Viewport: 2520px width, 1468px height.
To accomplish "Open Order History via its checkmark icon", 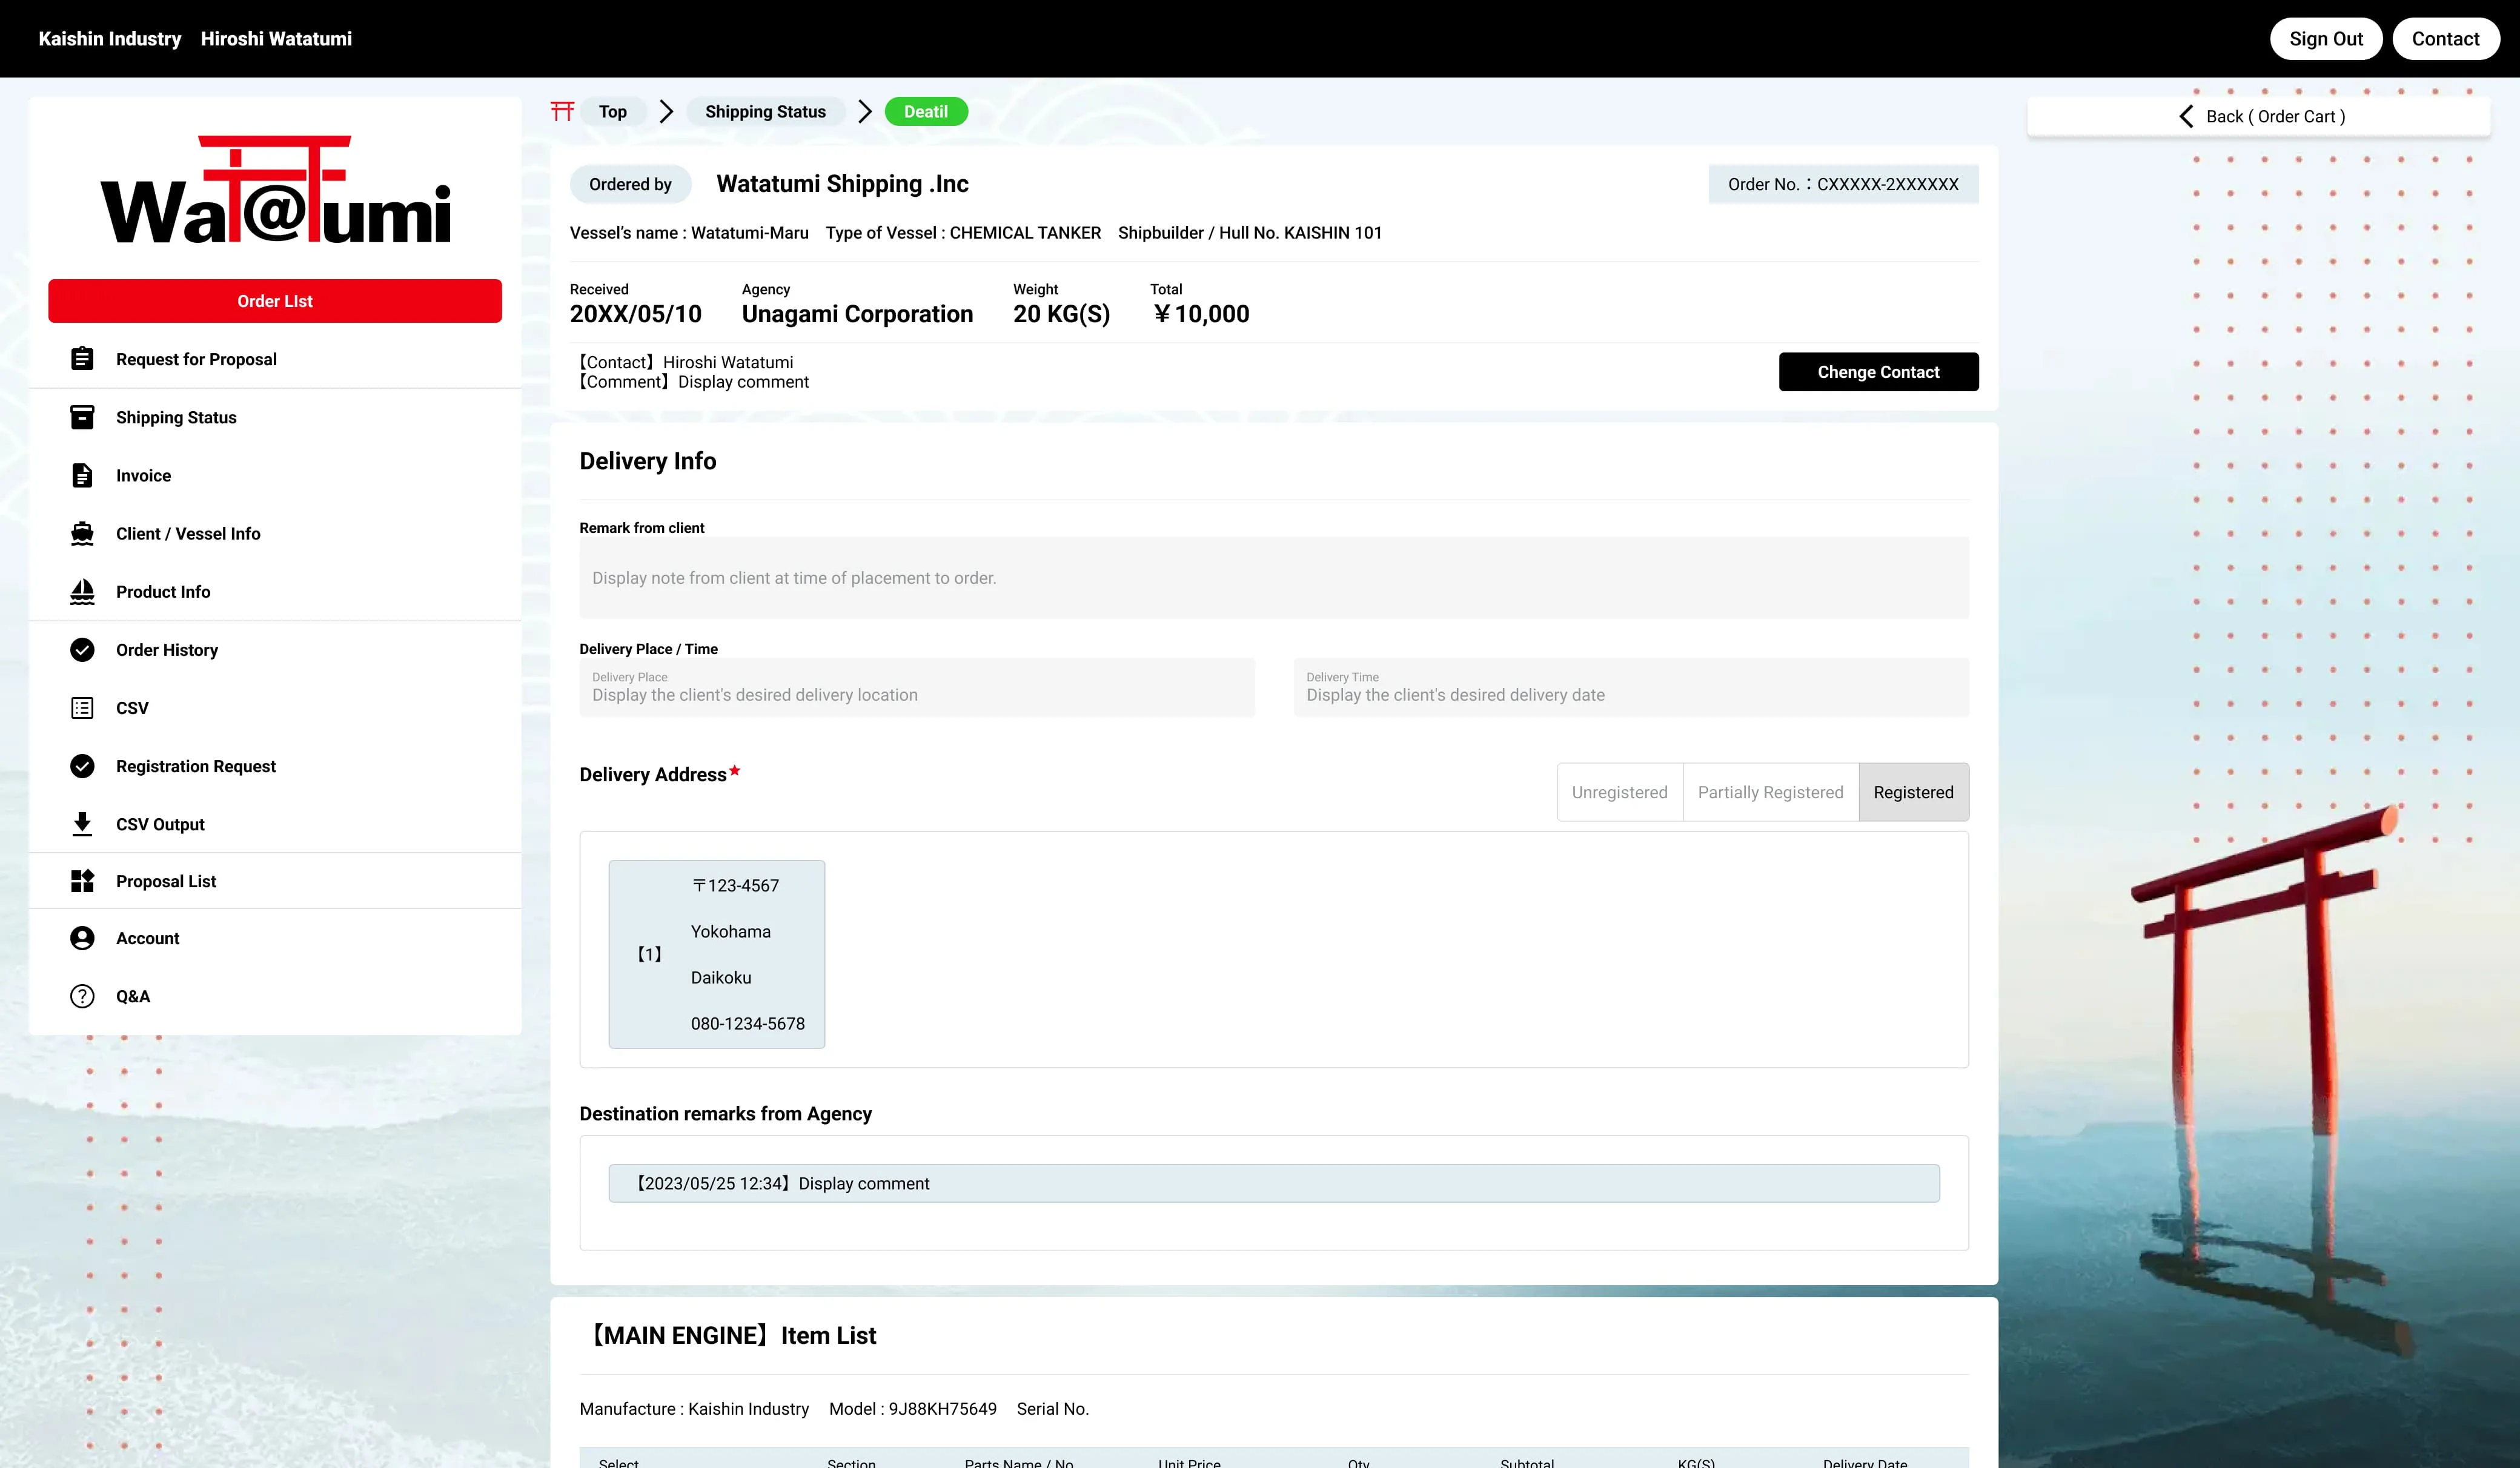I will pyautogui.click(x=82, y=650).
